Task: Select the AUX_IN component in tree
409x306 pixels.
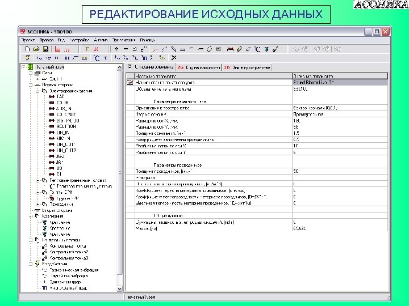Action: [64, 109]
